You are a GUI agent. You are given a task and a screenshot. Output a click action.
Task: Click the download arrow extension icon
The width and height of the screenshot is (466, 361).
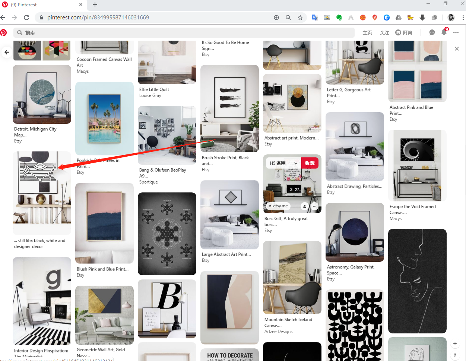click(x=422, y=18)
